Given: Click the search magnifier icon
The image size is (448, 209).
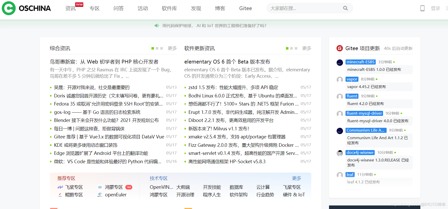Looking at the screenshot, I should coord(346,8).
